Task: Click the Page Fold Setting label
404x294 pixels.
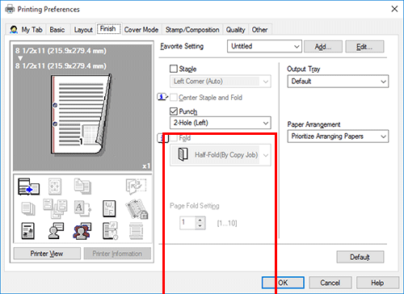Action: point(195,206)
